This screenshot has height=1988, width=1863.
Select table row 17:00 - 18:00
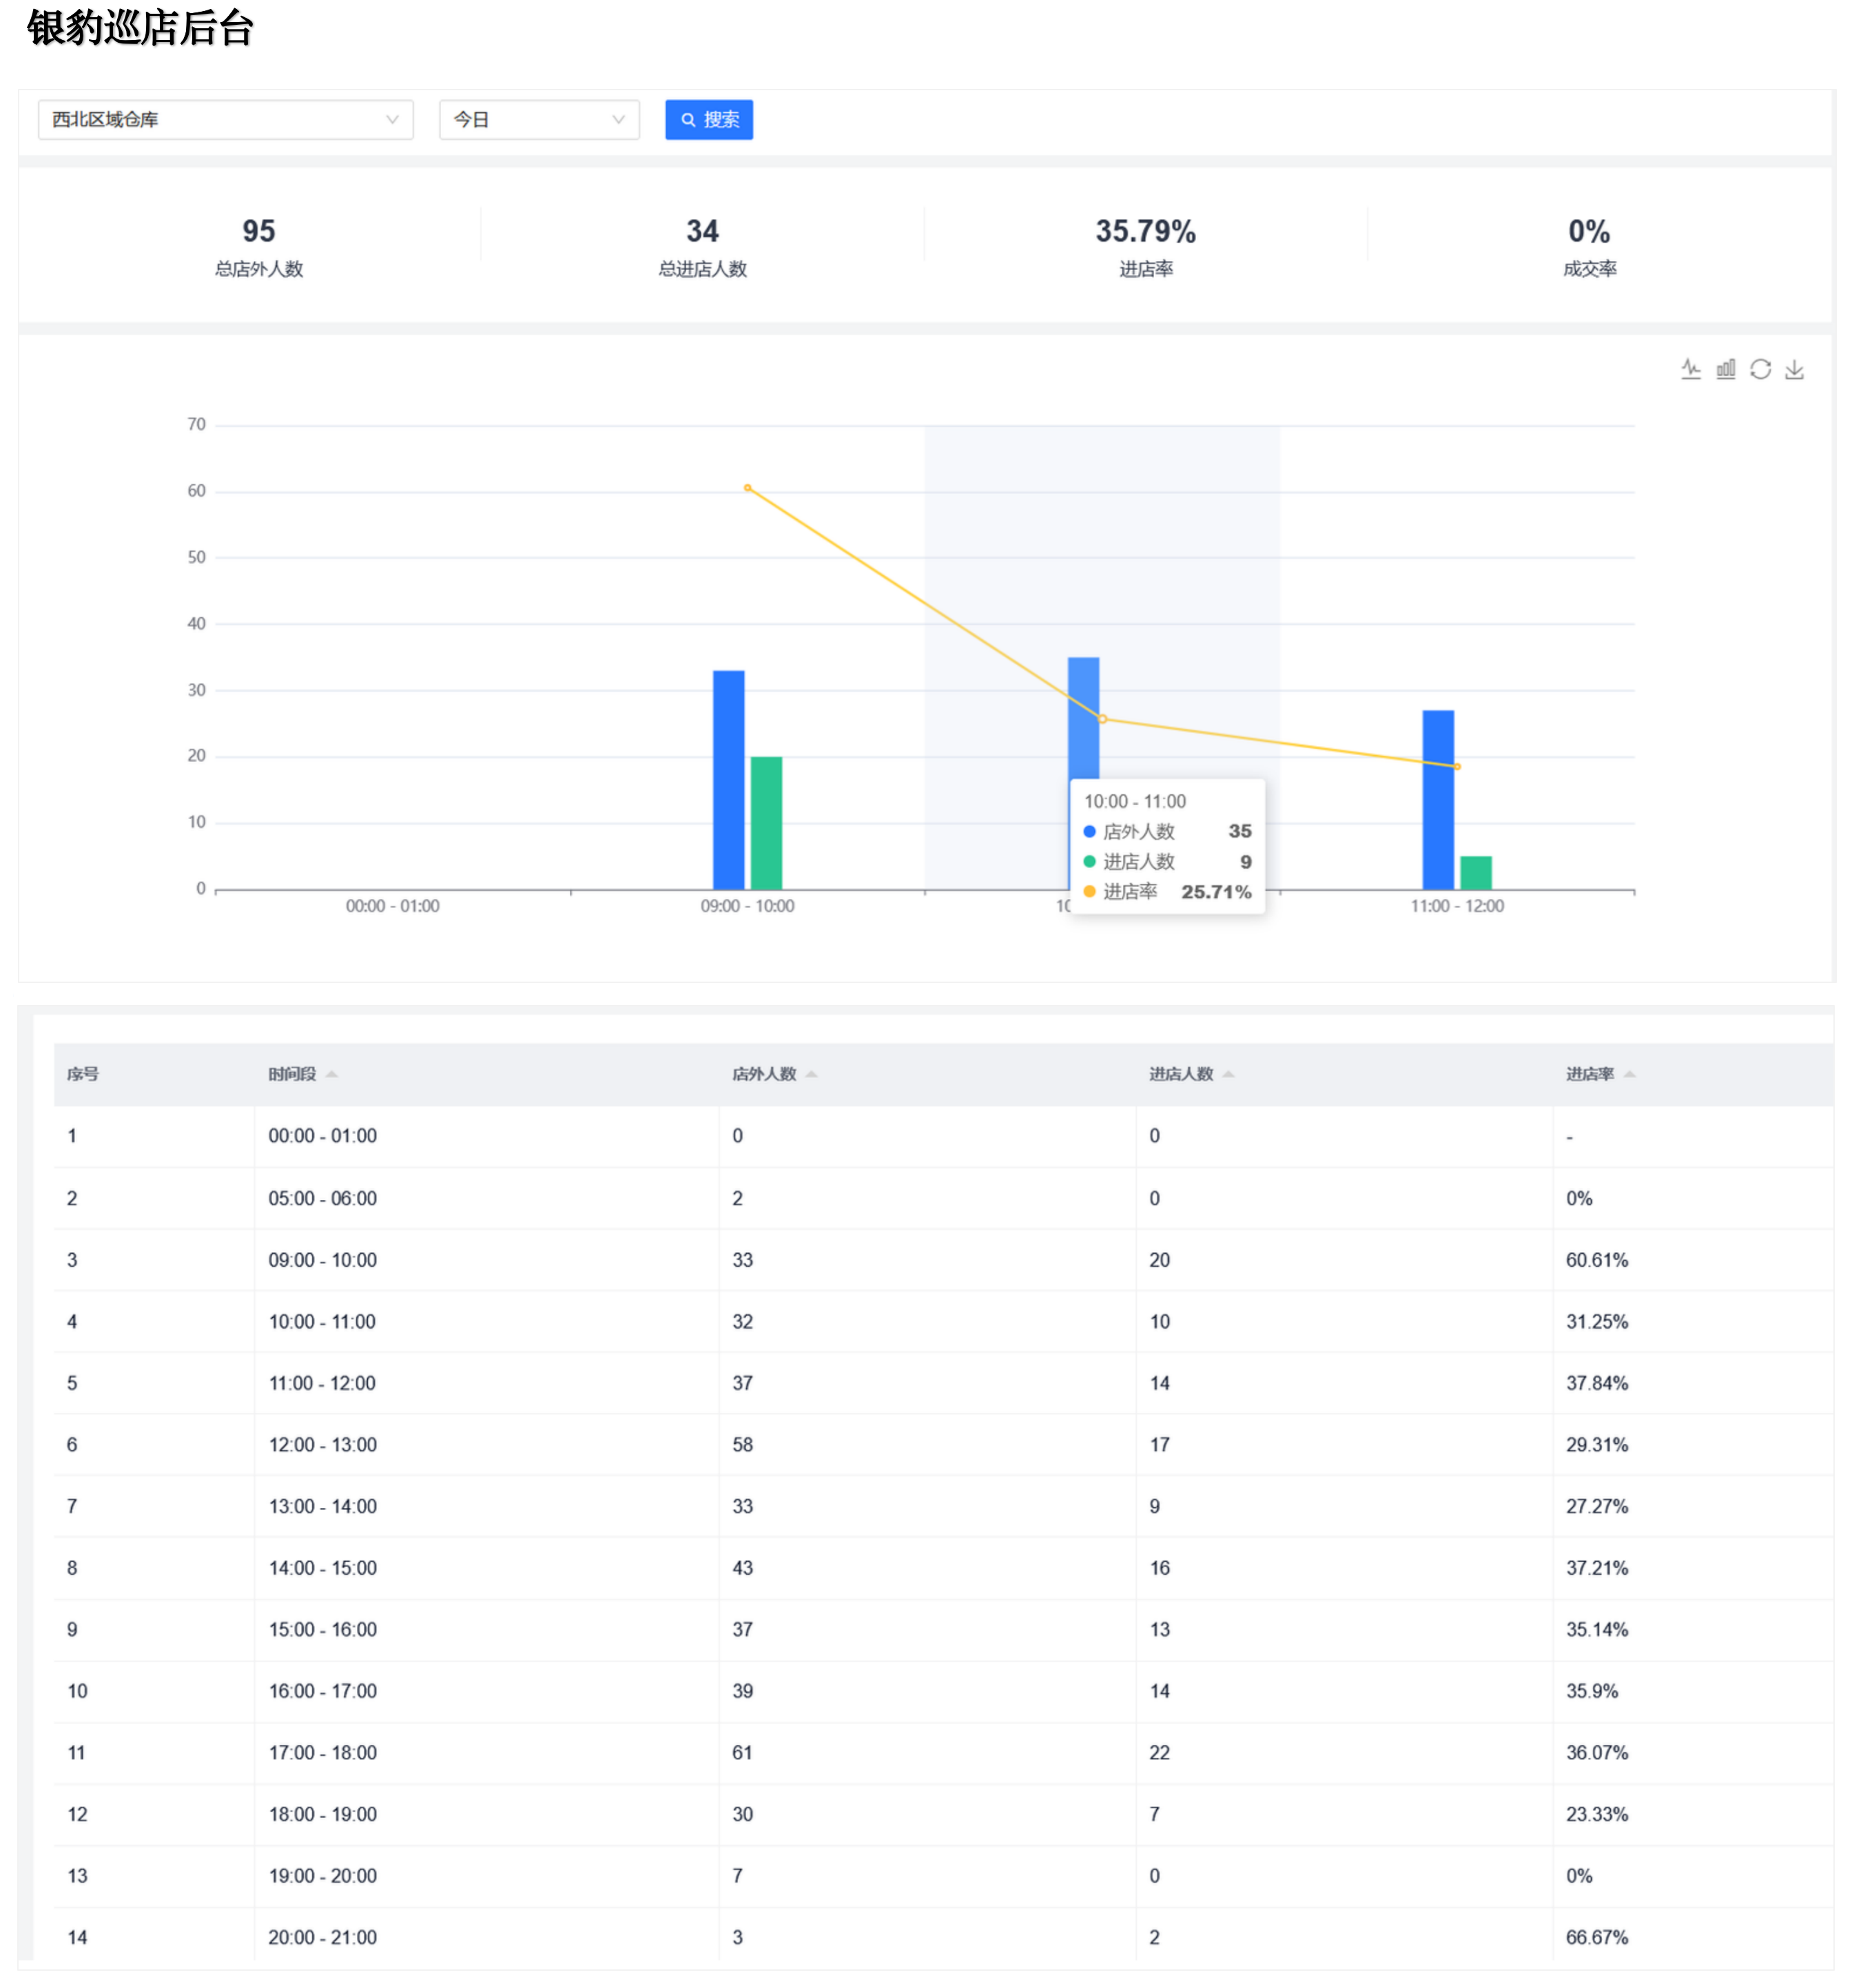(x=322, y=1753)
